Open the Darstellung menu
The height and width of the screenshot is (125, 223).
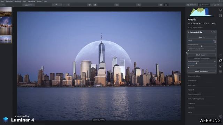[x=31, y=1]
